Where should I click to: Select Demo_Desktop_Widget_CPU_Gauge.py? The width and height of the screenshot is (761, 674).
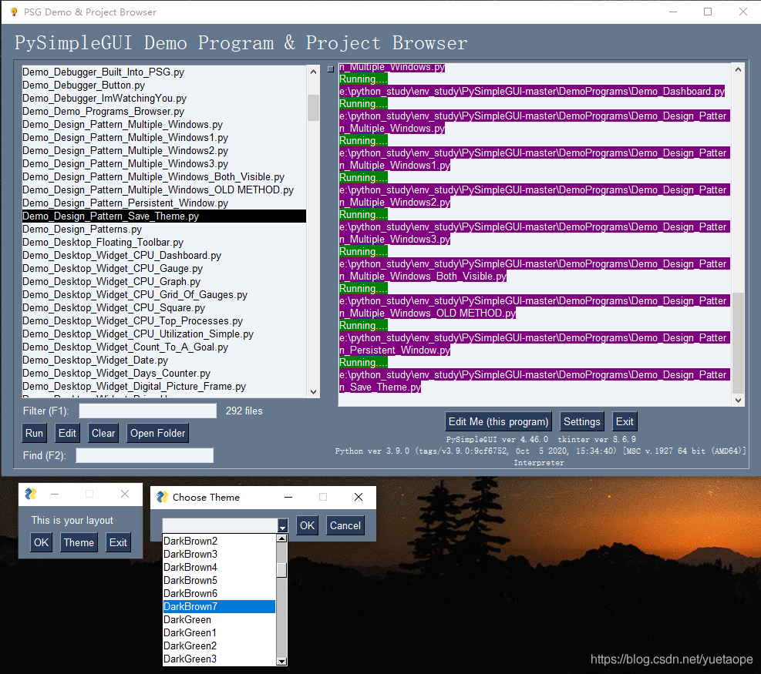pos(164,269)
